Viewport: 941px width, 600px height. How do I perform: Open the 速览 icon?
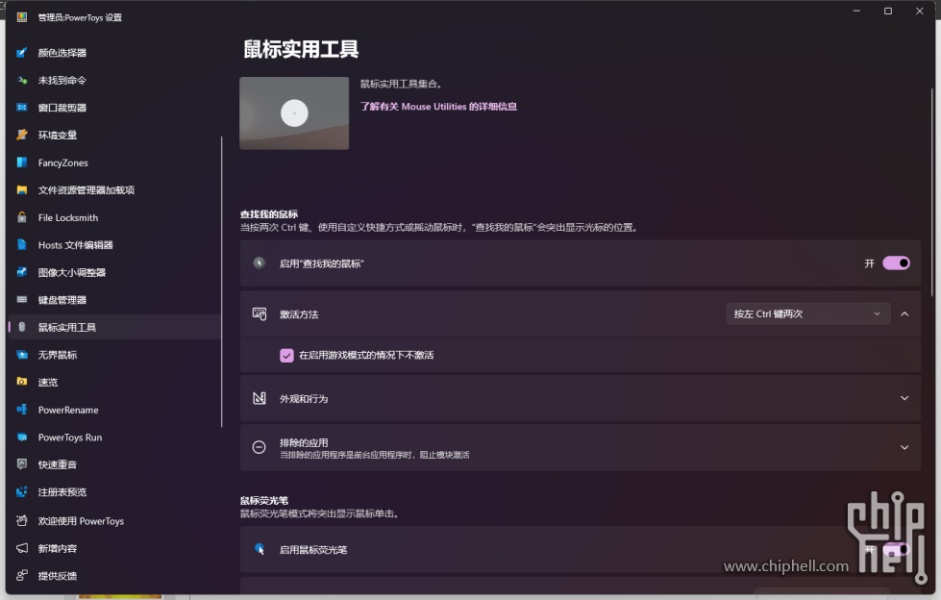pyautogui.click(x=21, y=382)
